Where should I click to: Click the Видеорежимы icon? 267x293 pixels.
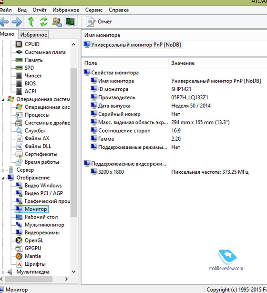(19, 232)
